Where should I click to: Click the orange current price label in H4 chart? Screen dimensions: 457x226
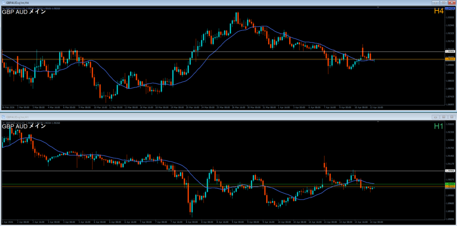point(450,59)
